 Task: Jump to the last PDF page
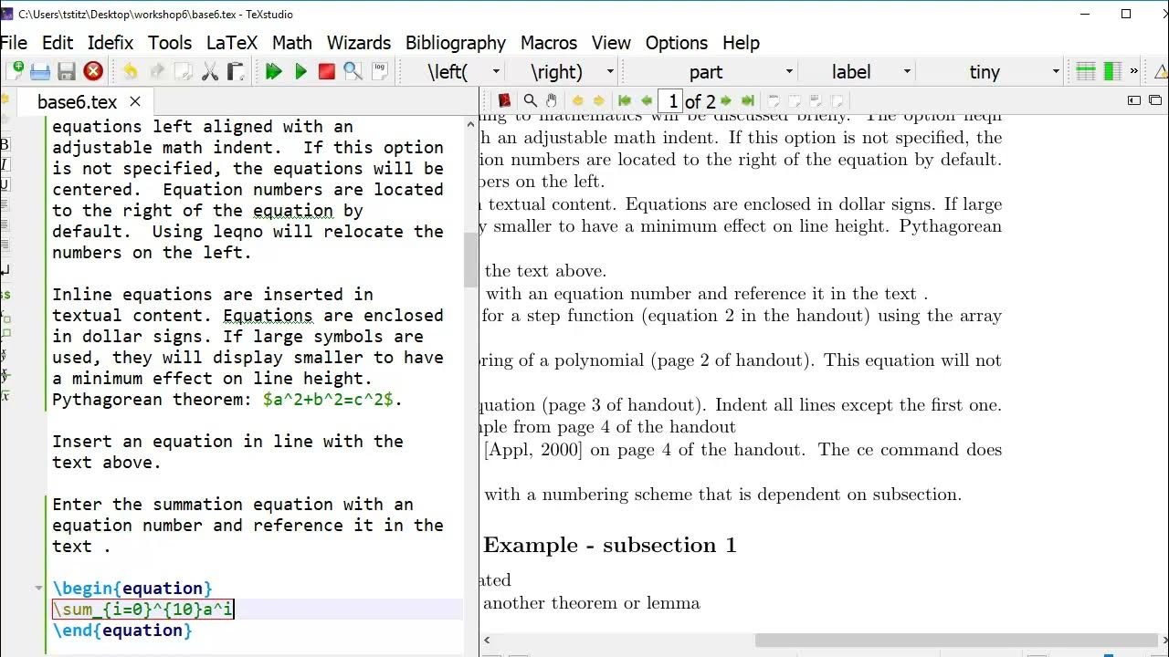(748, 100)
